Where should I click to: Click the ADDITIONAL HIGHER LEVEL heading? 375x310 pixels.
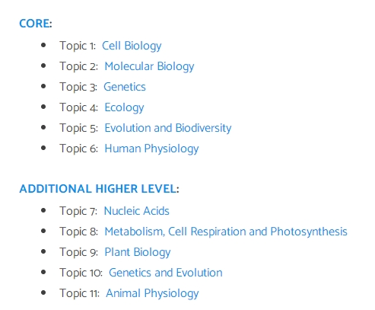tap(99, 189)
